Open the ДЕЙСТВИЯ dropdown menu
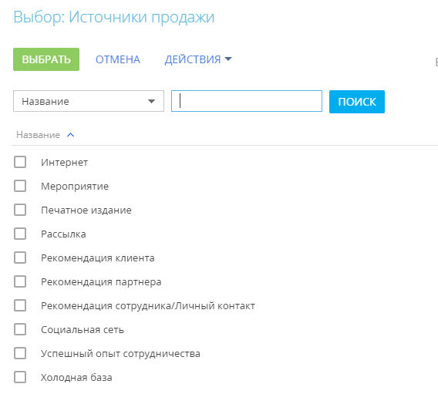The image size is (438, 394). pos(198,59)
